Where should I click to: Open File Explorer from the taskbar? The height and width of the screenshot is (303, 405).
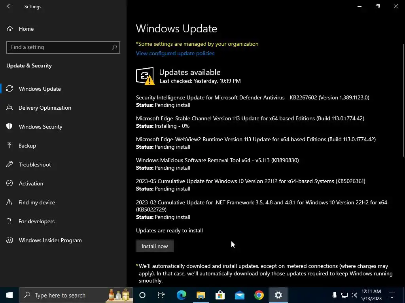(x=201, y=295)
